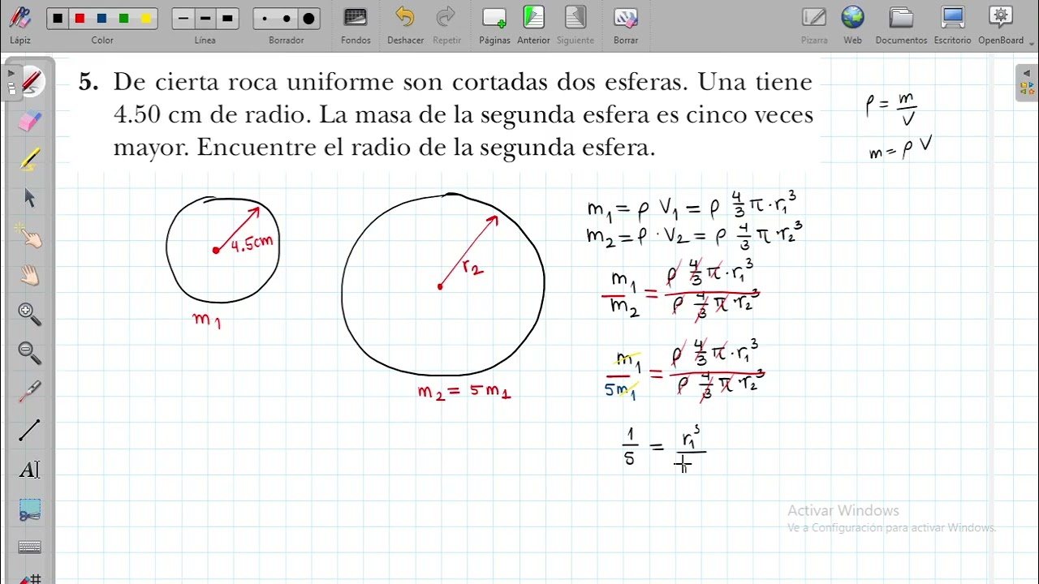Screen dimensions: 1039x584
Task: Open the Borrar clear page menu
Action: coord(625,24)
